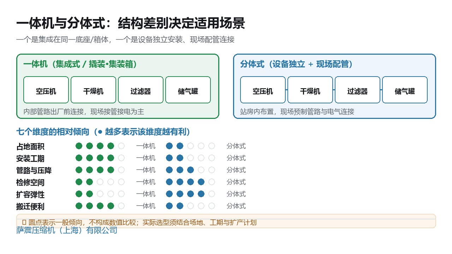The height and width of the screenshot is (254, 452).
Task: Click the slide title about 一体机与分体式
Action: point(131,23)
